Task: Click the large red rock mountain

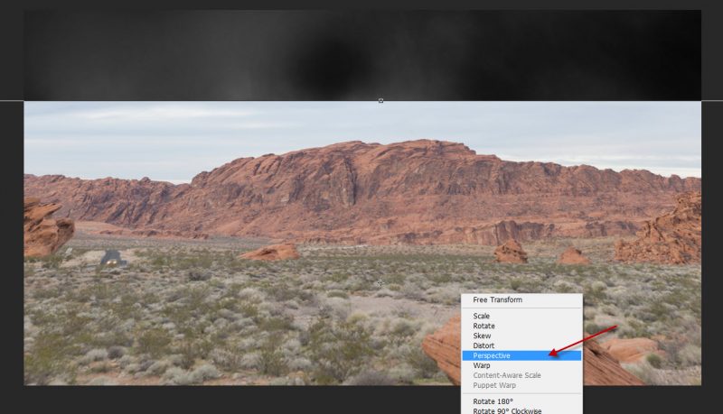Action: [x=361, y=185]
